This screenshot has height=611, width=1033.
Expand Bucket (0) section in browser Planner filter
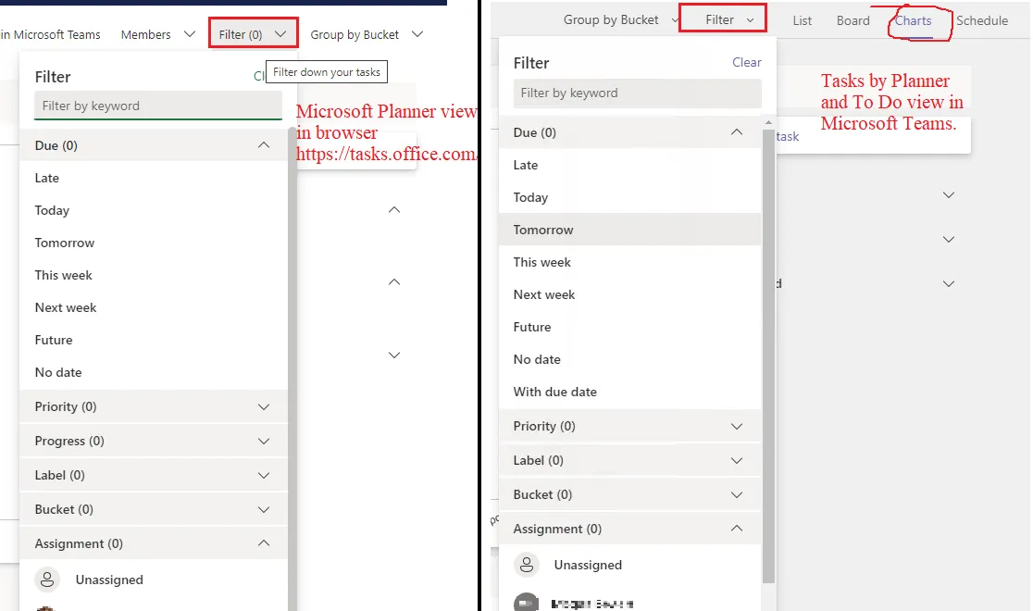155,509
